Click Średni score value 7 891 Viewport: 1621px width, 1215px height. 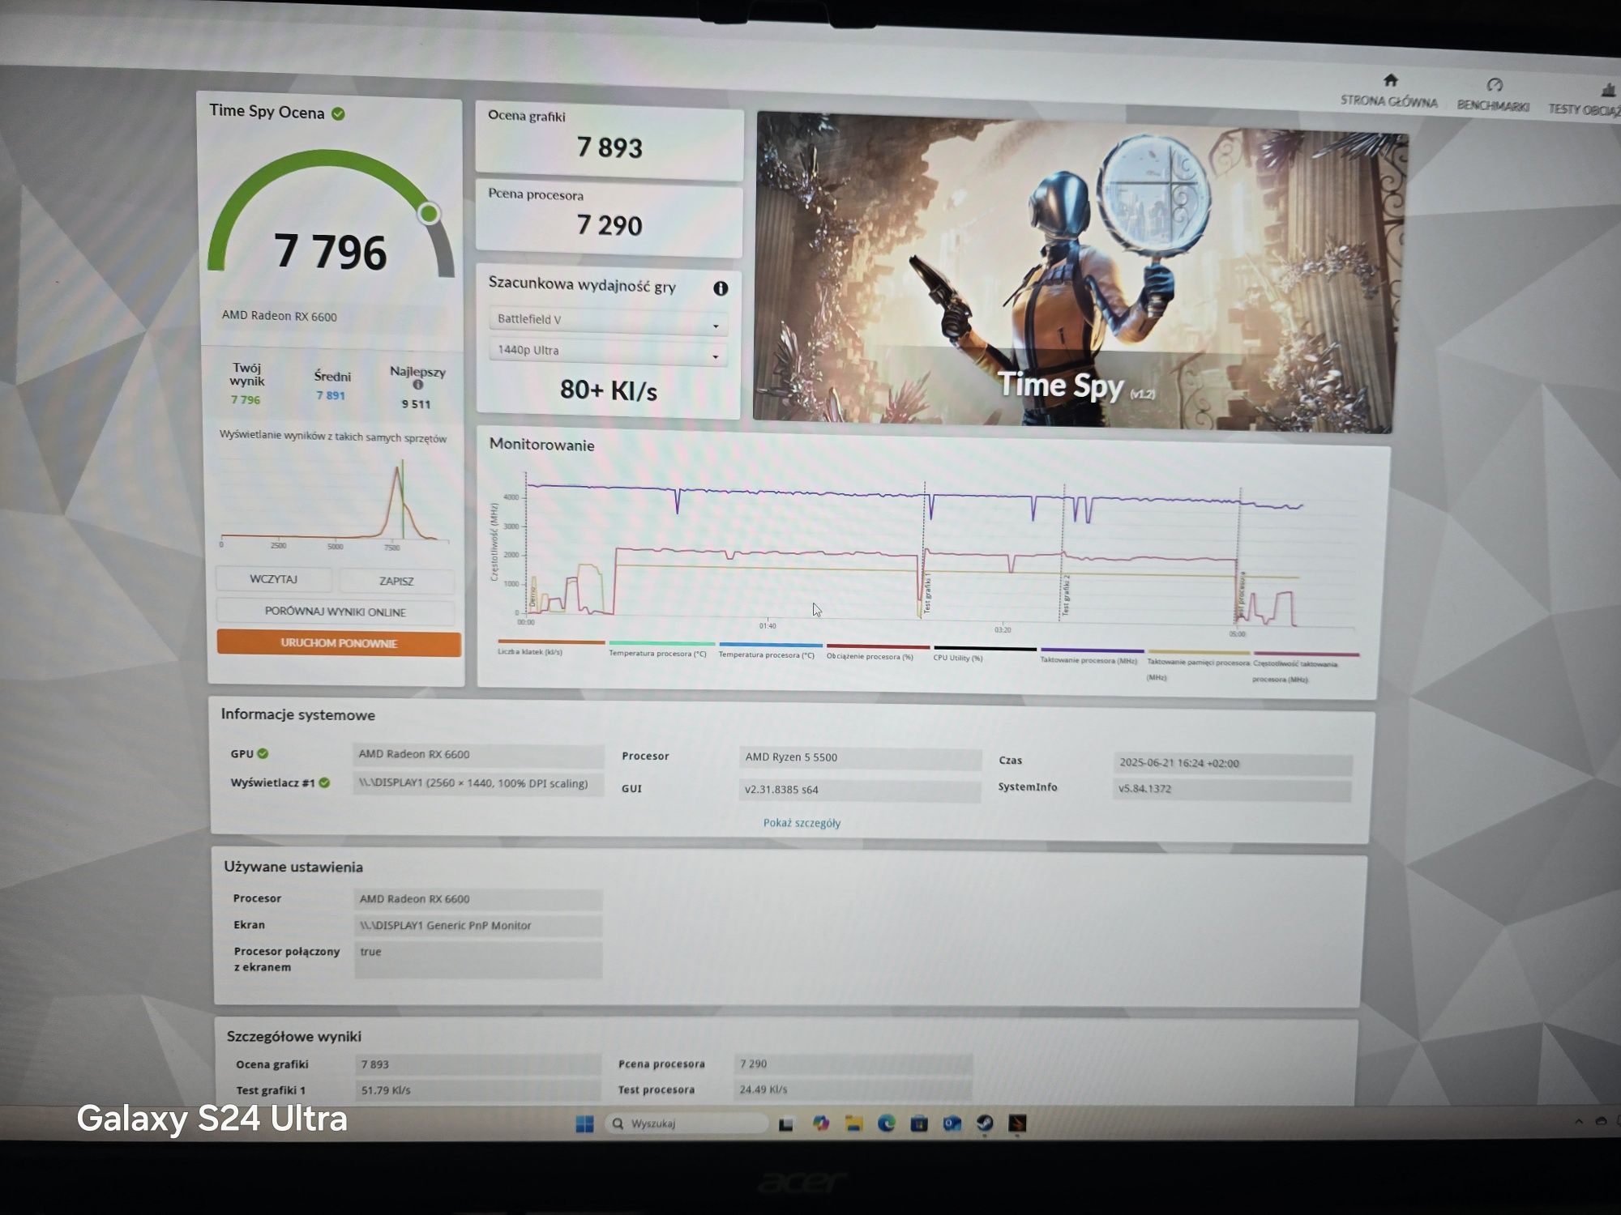pyautogui.click(x=331, y=395)
